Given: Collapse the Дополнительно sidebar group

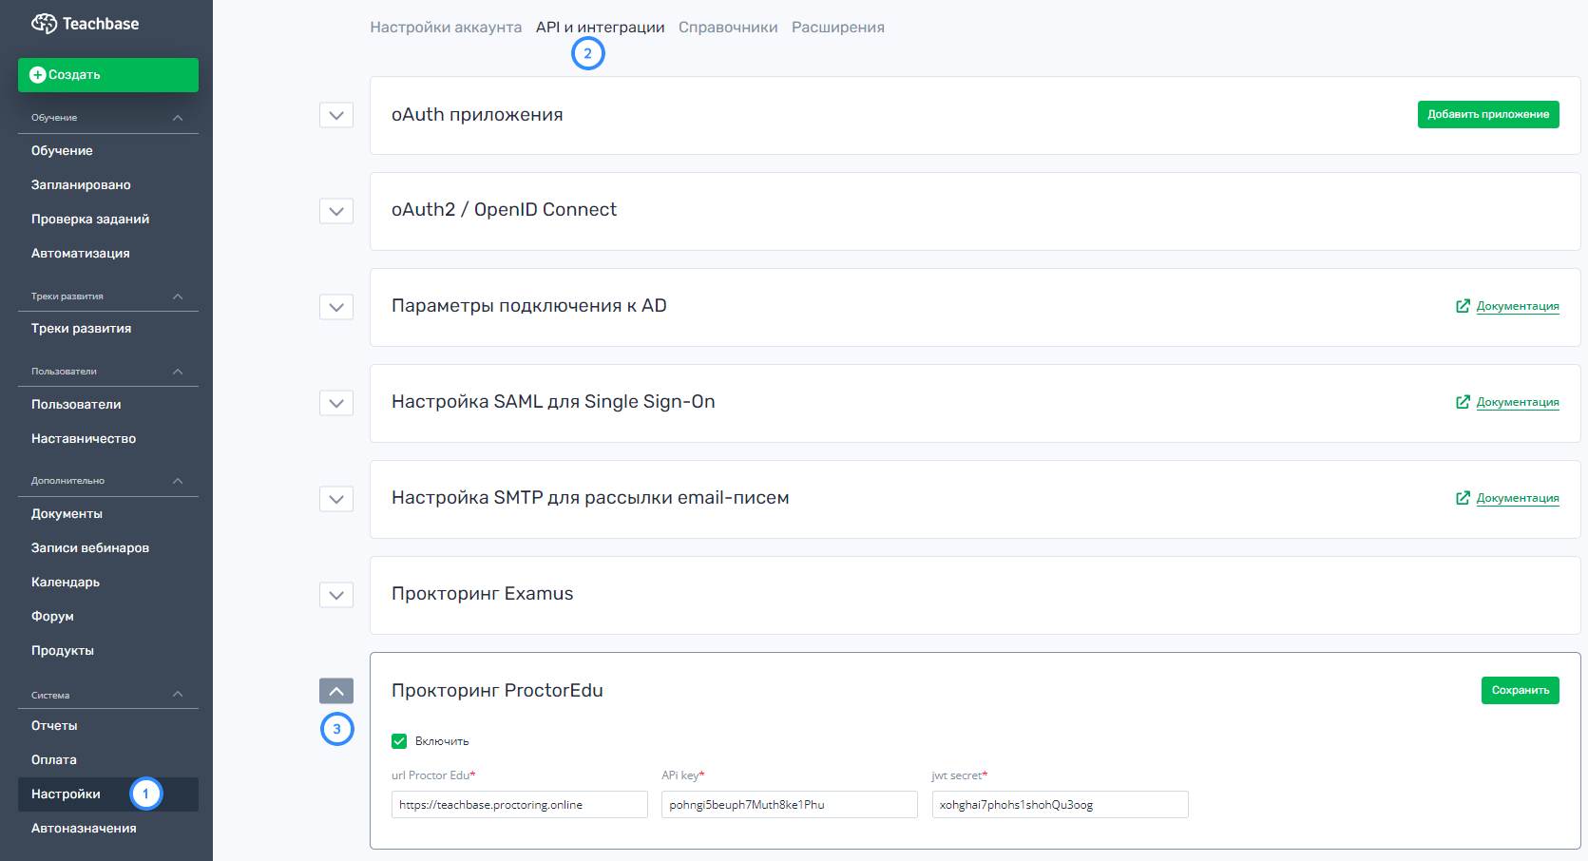Looking at the screenshot, I should pos(178,481).
